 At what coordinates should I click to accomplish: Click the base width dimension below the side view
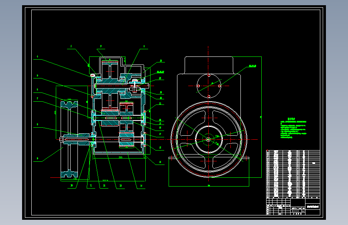(x=209, y=186)
